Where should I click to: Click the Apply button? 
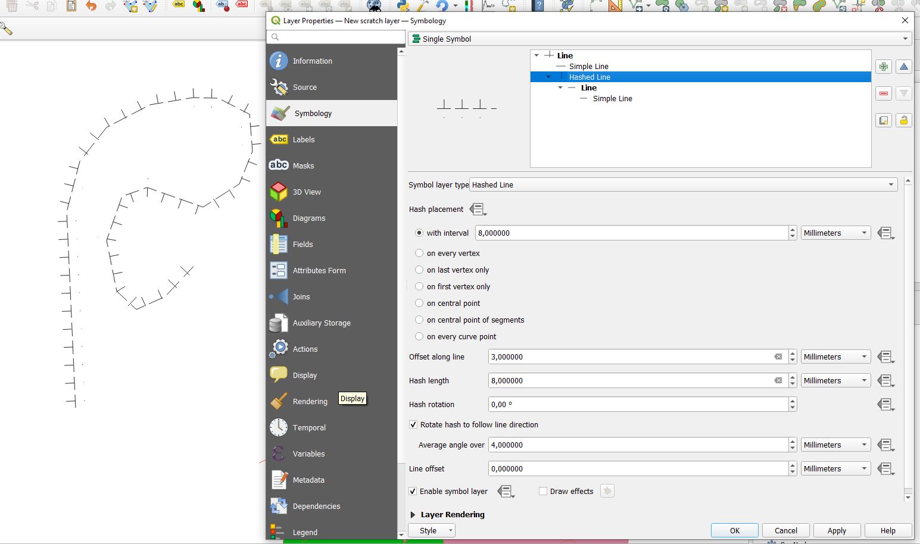(836, 530)
